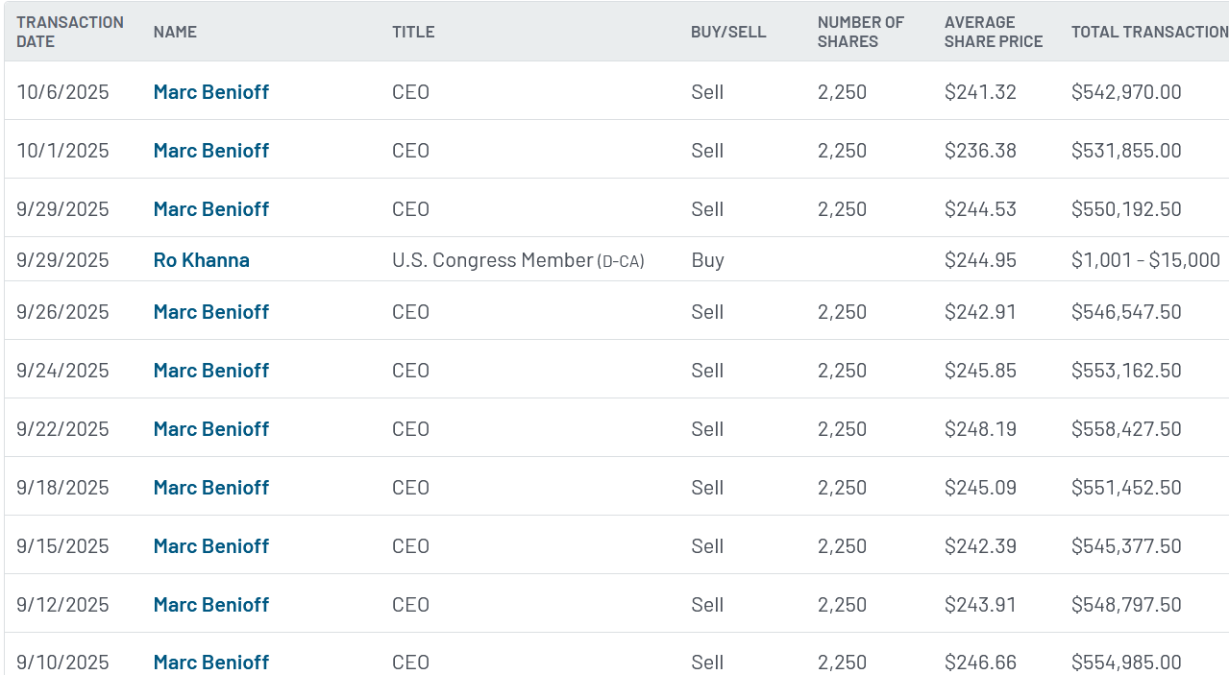Click the Total Transaction column header
Image resolution: width=1229 pixels, height=675 pixels.
[x=1149, y=32]
